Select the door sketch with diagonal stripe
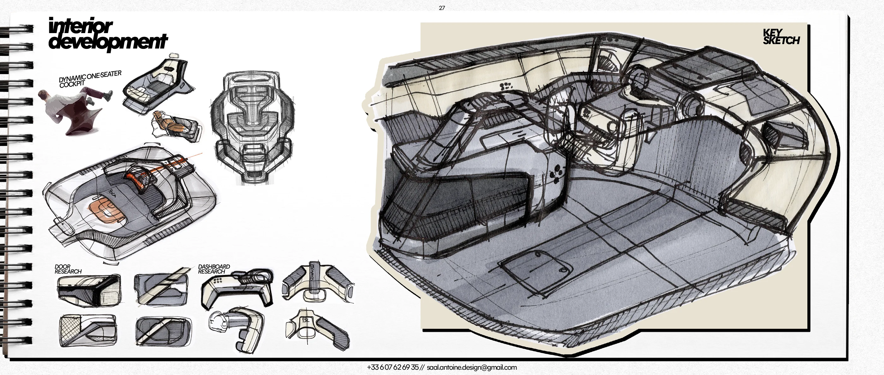The image size is (884, 375). coord(162,288)
